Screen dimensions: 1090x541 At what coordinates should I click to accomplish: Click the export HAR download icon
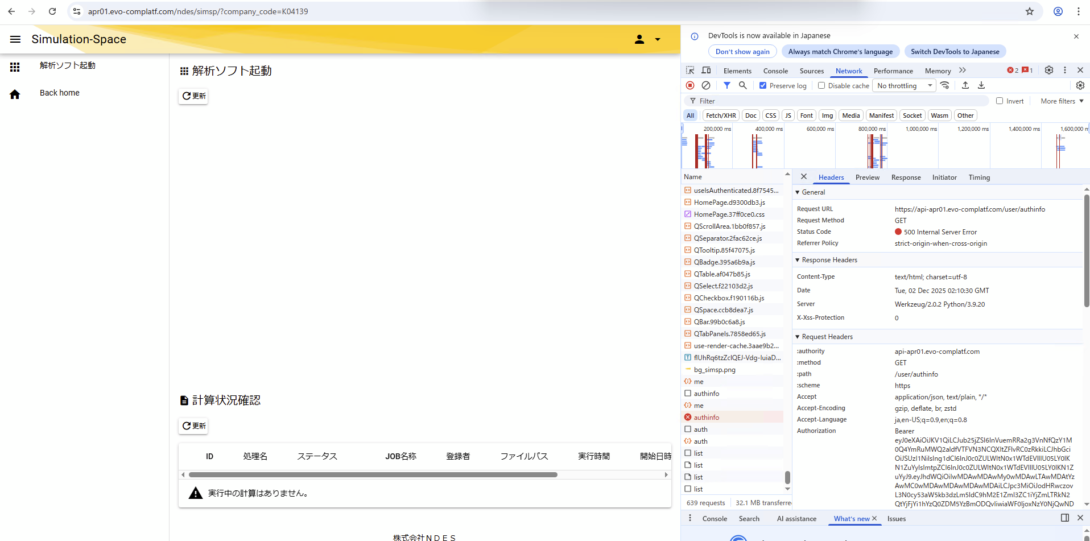(x=981, y=85)
